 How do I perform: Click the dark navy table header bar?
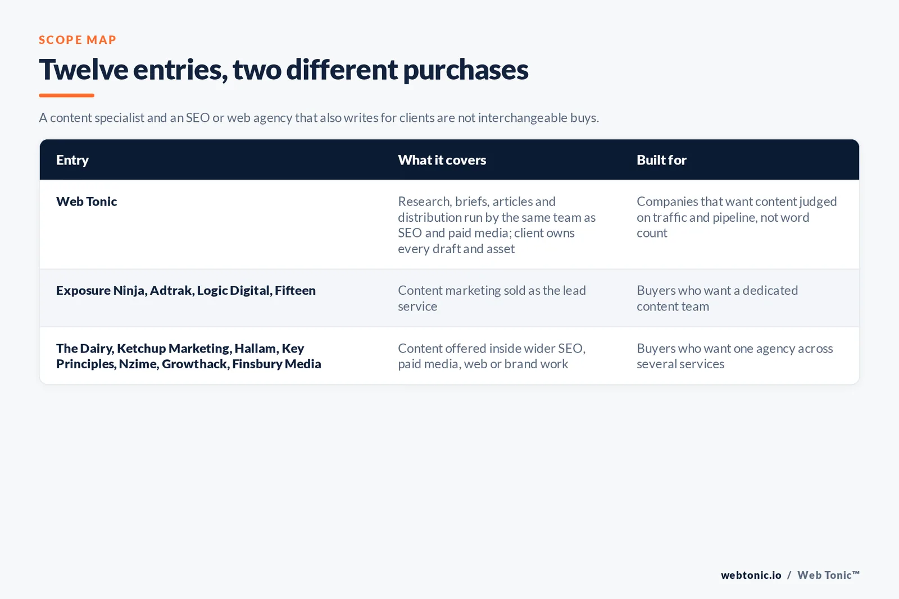click(x=449, y=160)
